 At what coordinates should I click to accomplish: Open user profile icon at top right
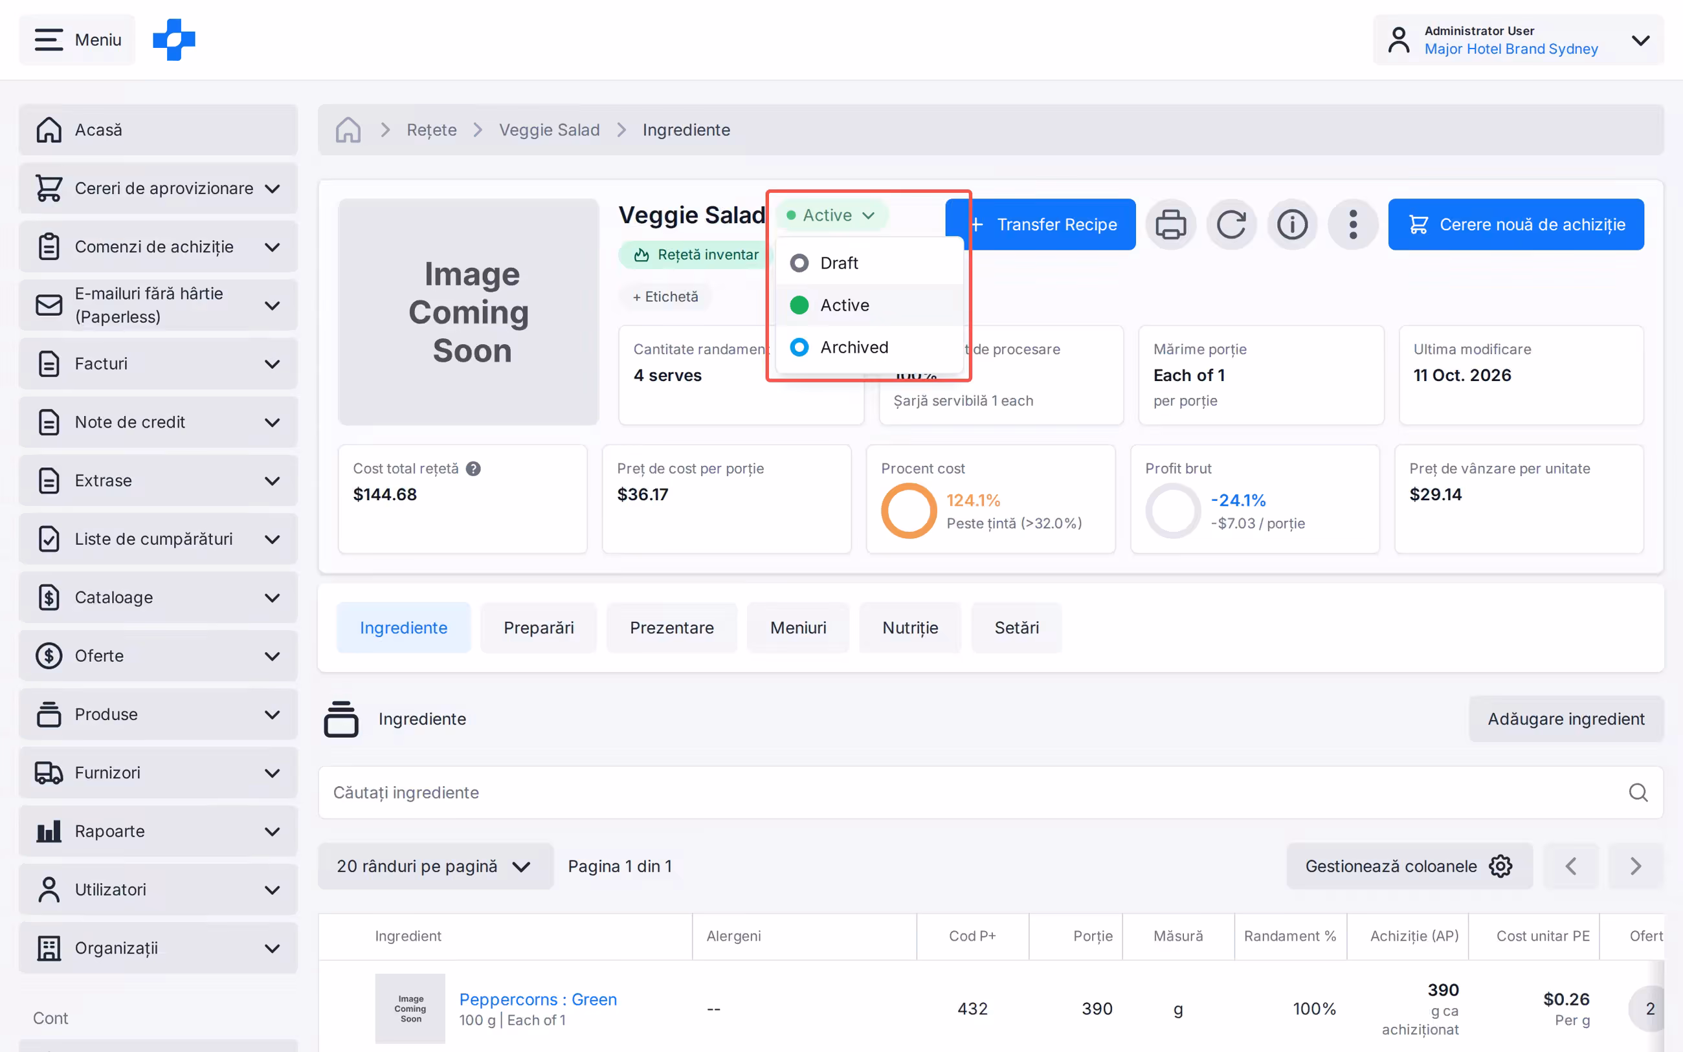coord(1398,39)
